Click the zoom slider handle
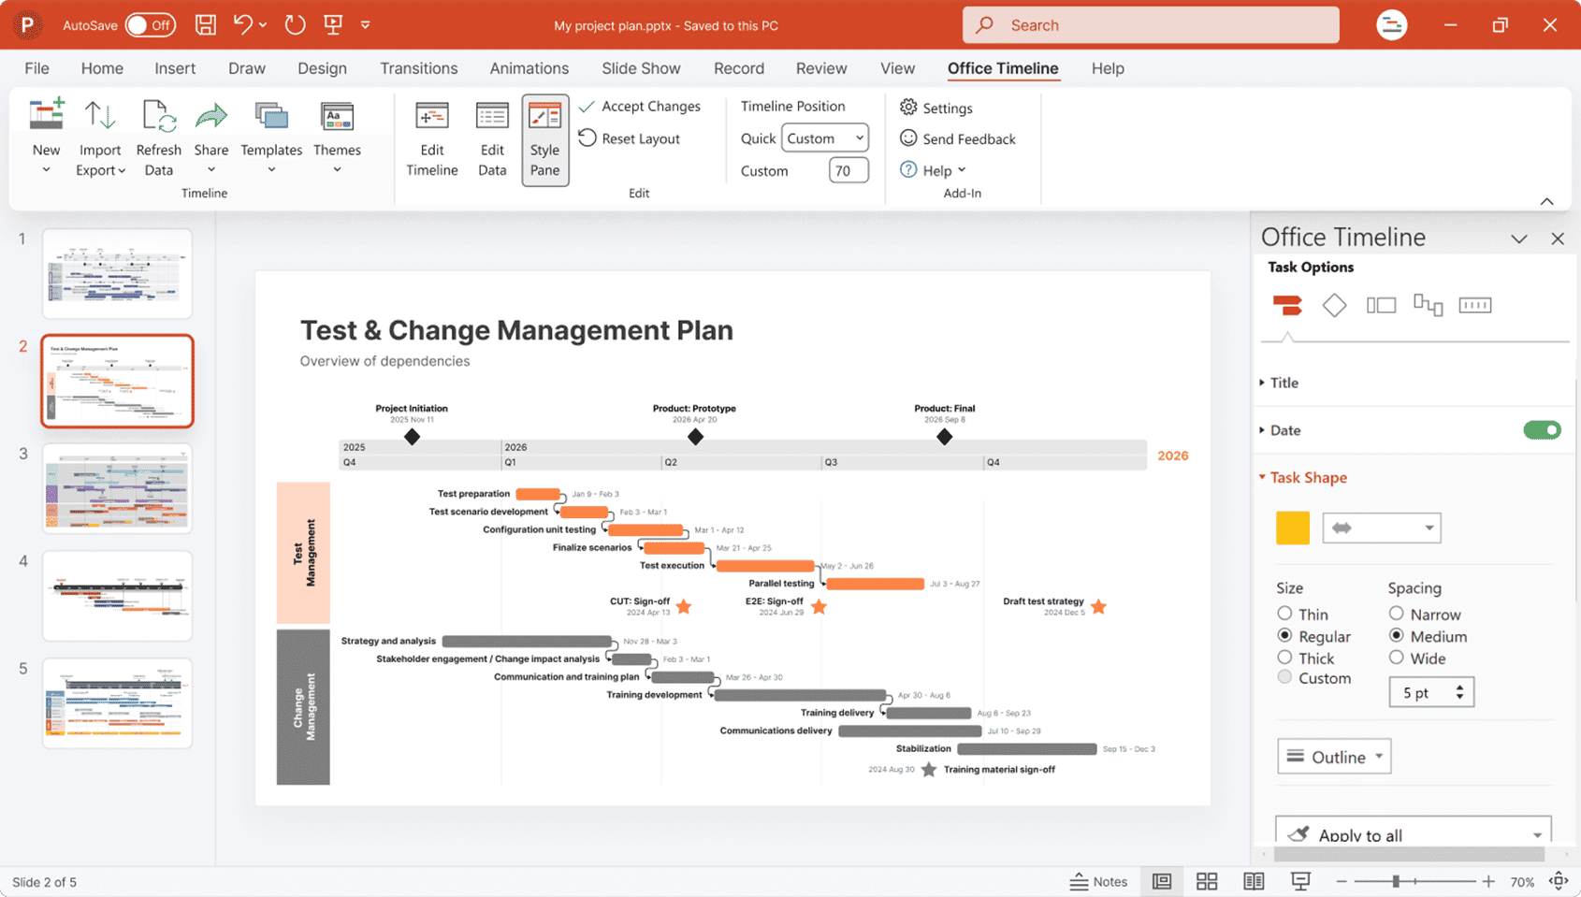The image size is (1581, 897). [x=1396, y=881]
